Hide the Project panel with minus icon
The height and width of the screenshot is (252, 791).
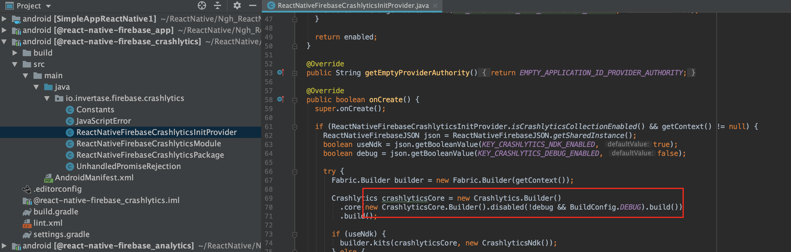(253, 5)
